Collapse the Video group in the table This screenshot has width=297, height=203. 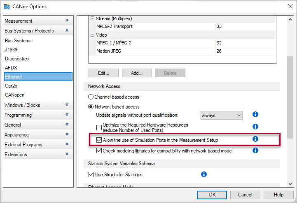[92, 35]
